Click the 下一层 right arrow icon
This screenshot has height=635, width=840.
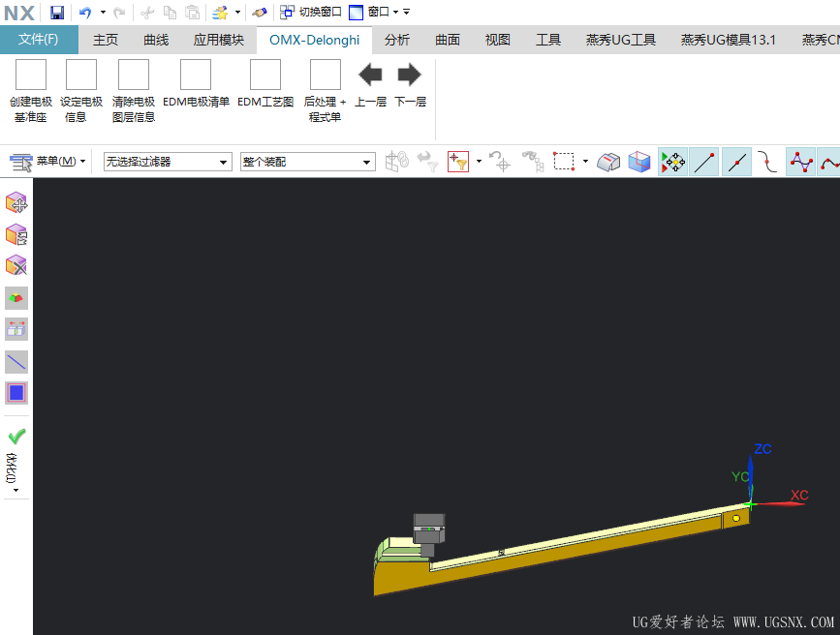tap(408, 74)
